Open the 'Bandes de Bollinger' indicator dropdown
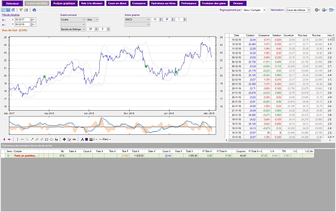The height and width of the screenshot is (212, 336). coord(83,29)
